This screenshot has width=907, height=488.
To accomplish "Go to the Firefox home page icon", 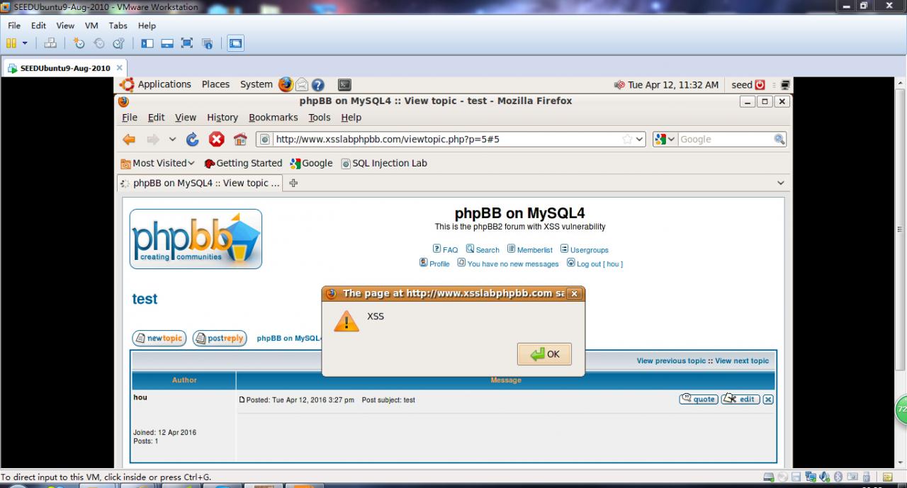I will (x=240, y=140).
